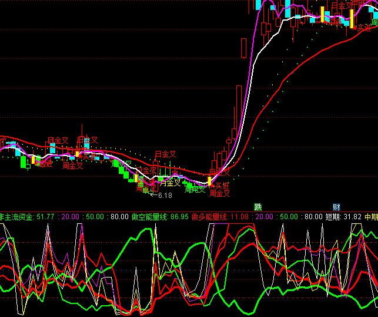The height and width of the screenshot is (317, 378).
Task: Click the 短期 value 31.82
Action: coord(353,217)
